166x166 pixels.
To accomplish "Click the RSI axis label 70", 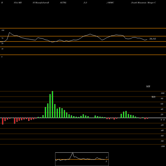I will [2, 38].
